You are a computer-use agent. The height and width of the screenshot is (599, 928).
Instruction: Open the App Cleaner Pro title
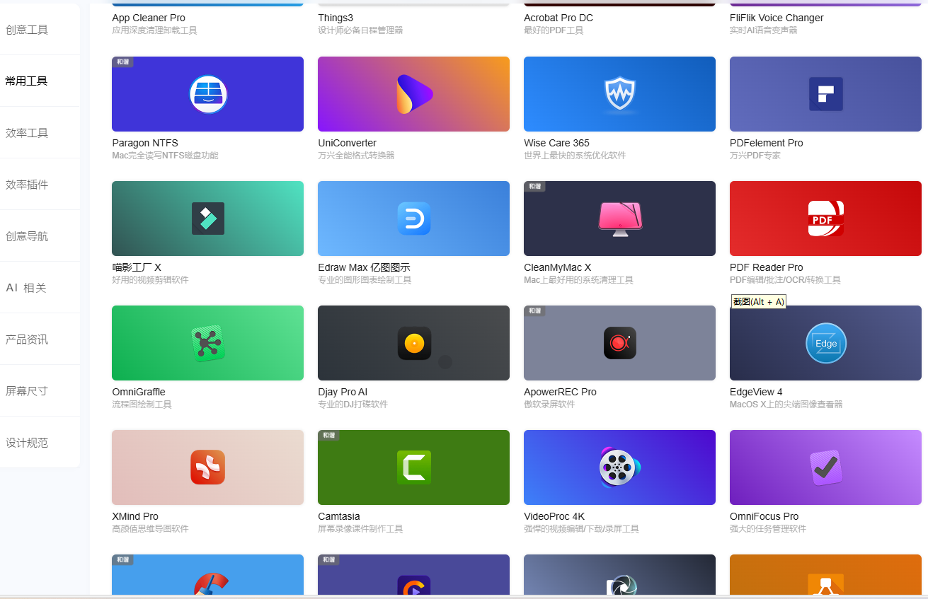[149, 18]
